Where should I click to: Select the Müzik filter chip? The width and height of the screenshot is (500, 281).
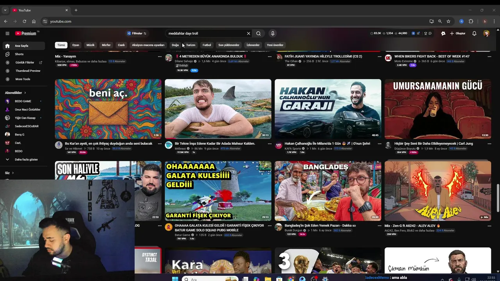click(91, 45)
